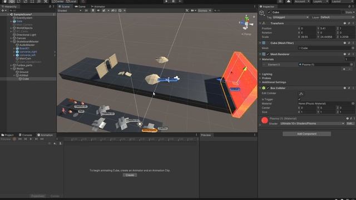
Task: Click the Box Collider Edit Collider icon
Action: click(301, 94)
